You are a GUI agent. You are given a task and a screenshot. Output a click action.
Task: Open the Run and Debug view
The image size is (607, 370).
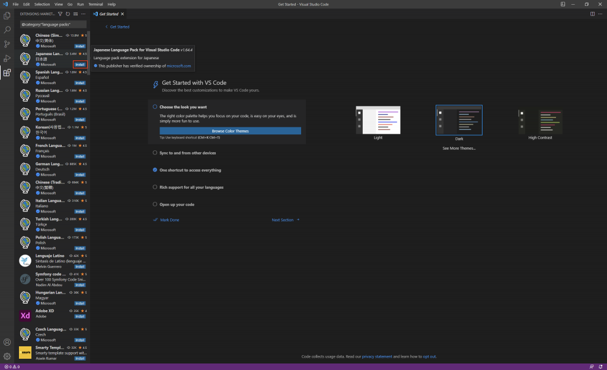click(x=7, y=59)
